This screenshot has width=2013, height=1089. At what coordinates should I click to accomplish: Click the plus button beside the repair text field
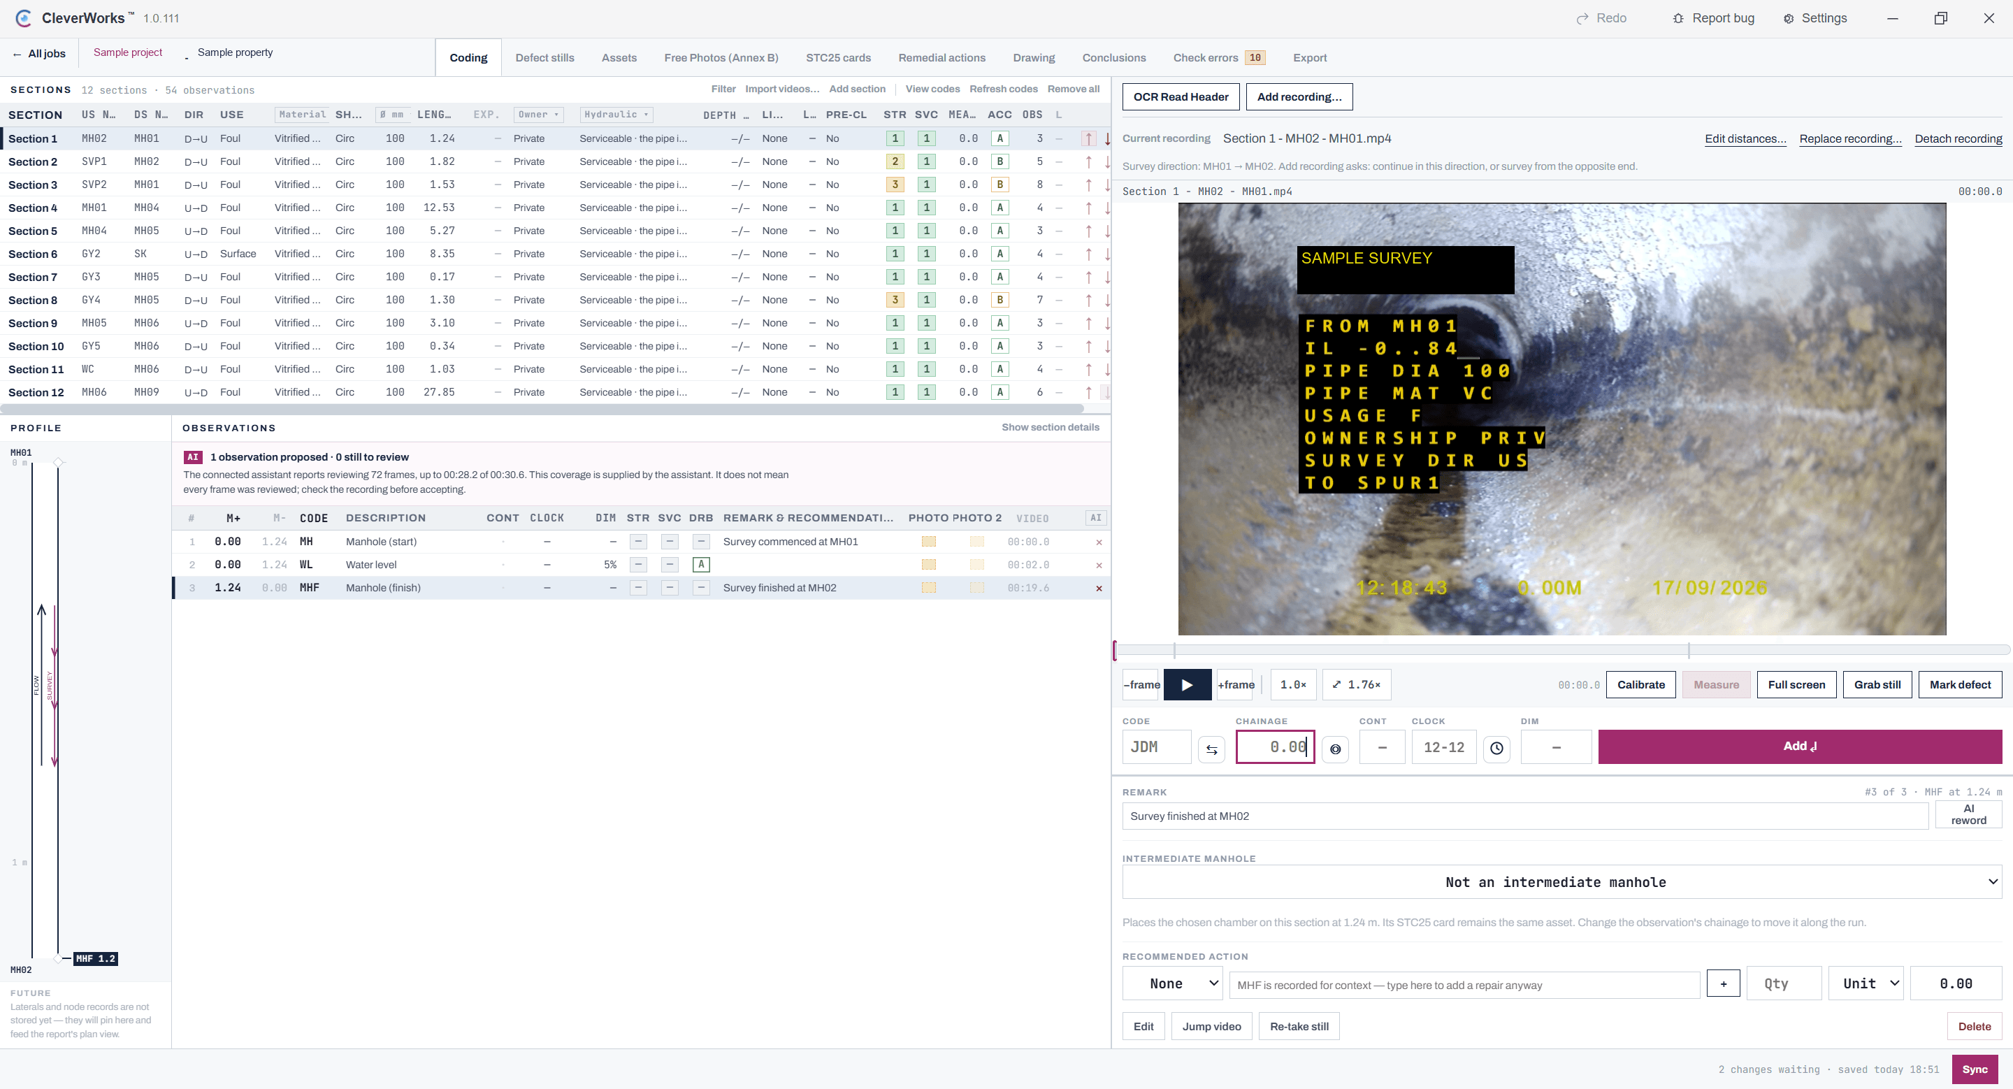point(1723,983)
